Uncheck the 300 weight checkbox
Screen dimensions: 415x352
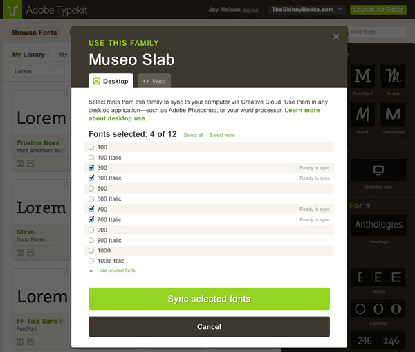91,167
